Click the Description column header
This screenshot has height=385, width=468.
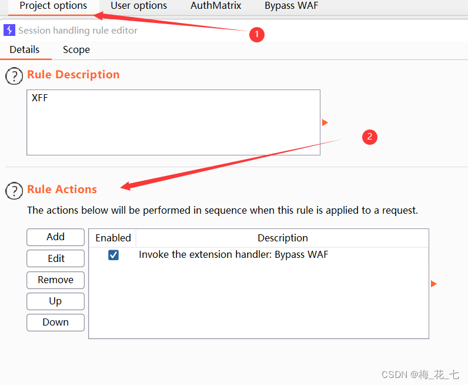click(x=283, y=238)
